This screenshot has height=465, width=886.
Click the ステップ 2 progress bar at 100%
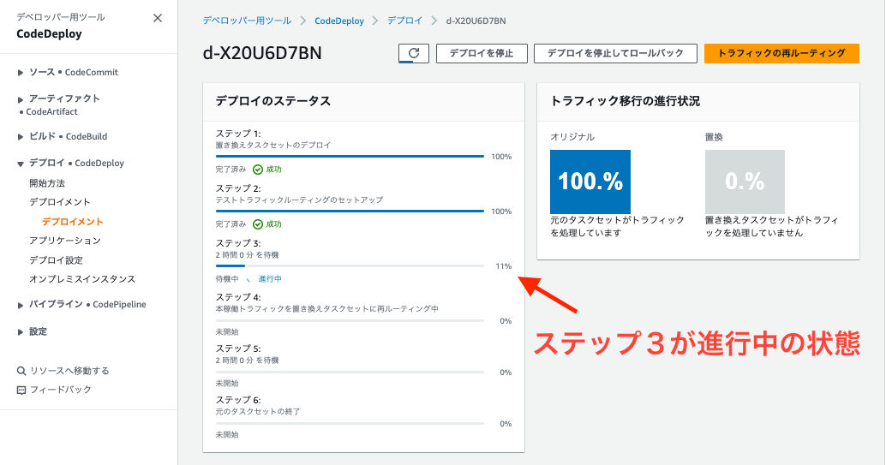tap(350, 211)
